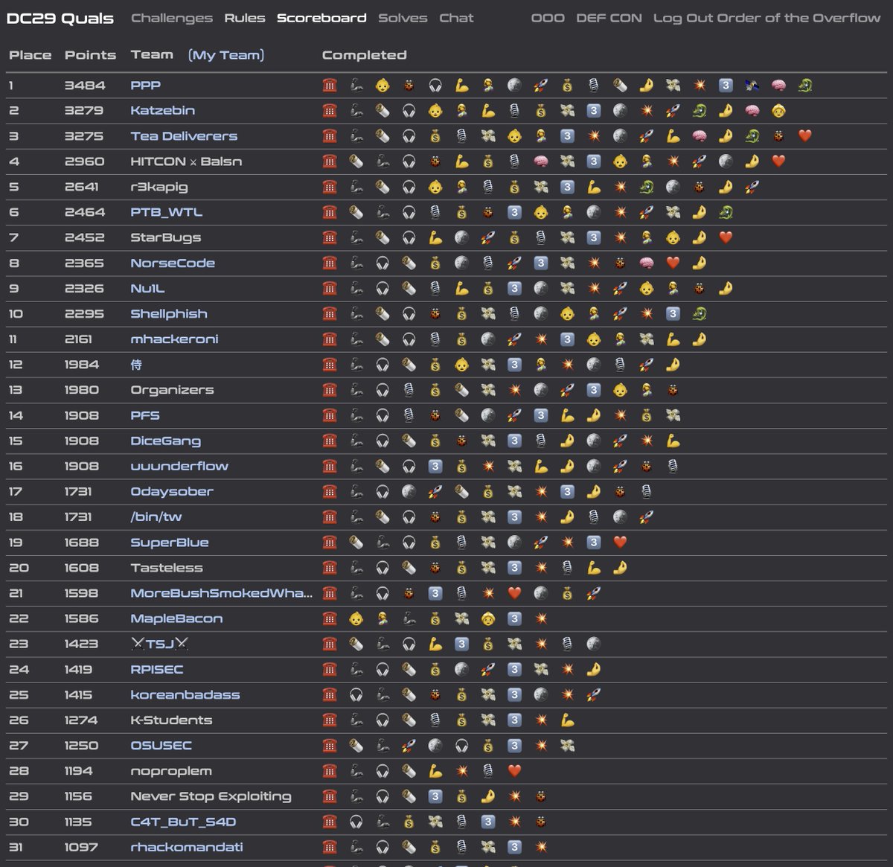The height and width of the screenshot is (867, 893).
Task: Click the baby icon in MapleBacon's row
Action: pyautogui.click(x=356, y=618)
